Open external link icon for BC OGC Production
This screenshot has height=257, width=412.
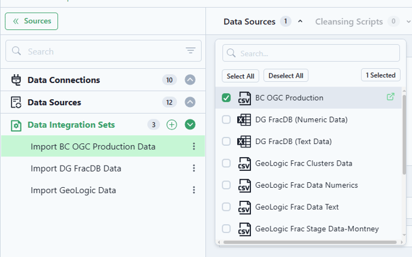pyautogui.click(x=390, y=97)
